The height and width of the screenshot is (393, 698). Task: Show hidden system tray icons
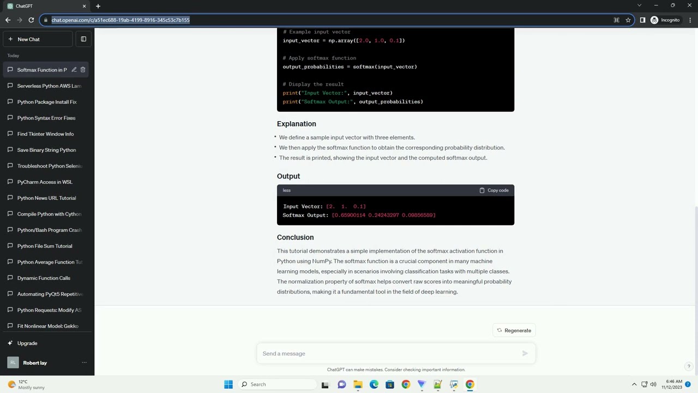(634, 384)
